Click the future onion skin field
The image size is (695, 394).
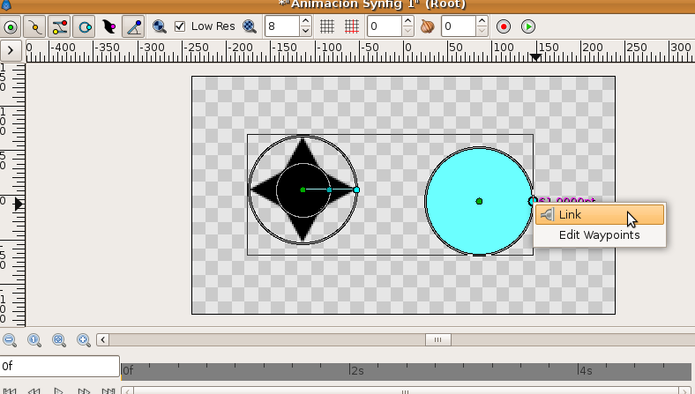tap(459, 26)
